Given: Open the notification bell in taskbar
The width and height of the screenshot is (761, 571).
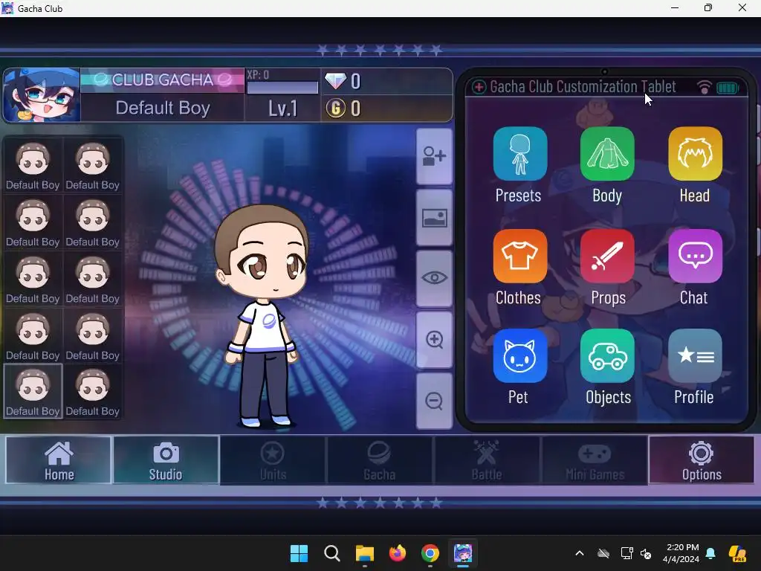Looking at the screenshot, I should 710,553.
